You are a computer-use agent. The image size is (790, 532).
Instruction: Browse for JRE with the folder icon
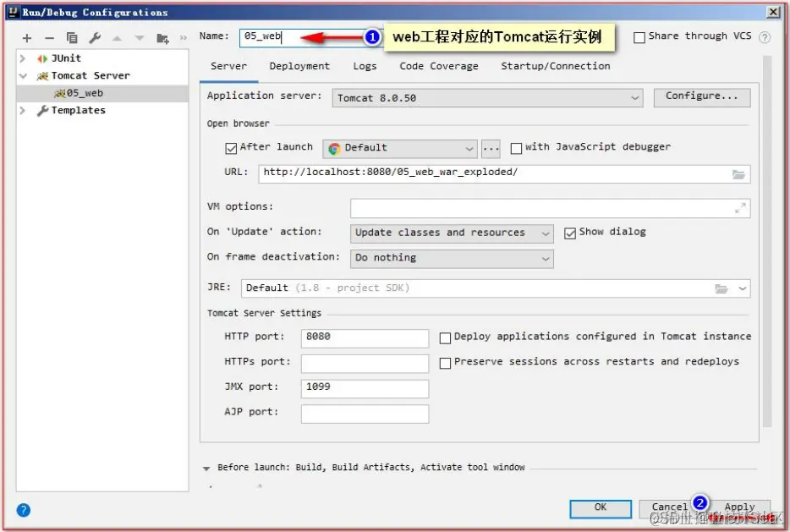(721, 288)
